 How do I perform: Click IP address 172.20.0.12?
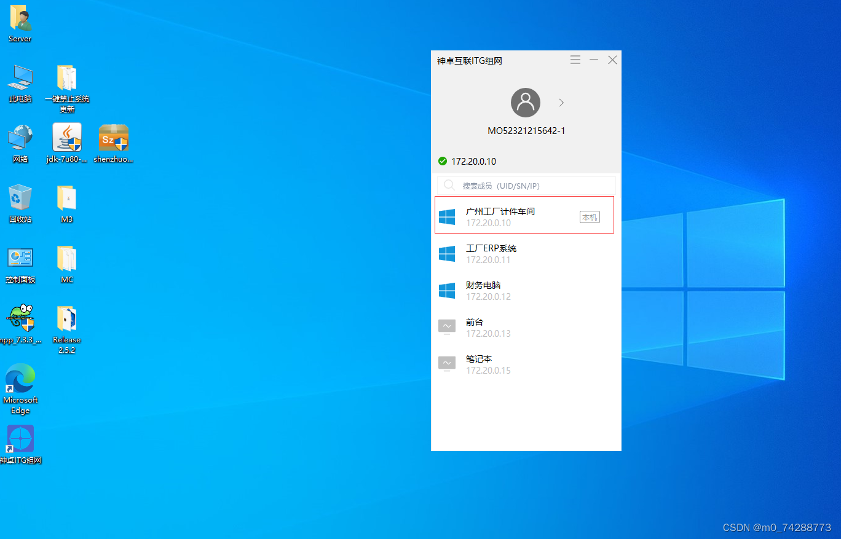[488, 297]
